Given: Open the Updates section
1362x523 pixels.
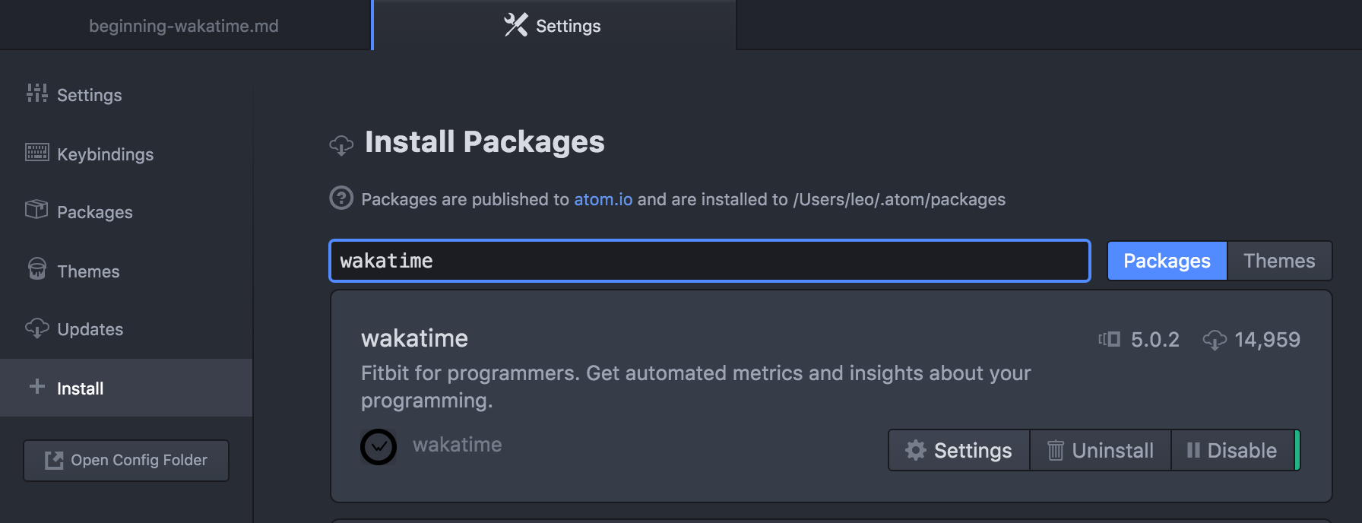Looking at the screenshot, I should tap(90, 329).
